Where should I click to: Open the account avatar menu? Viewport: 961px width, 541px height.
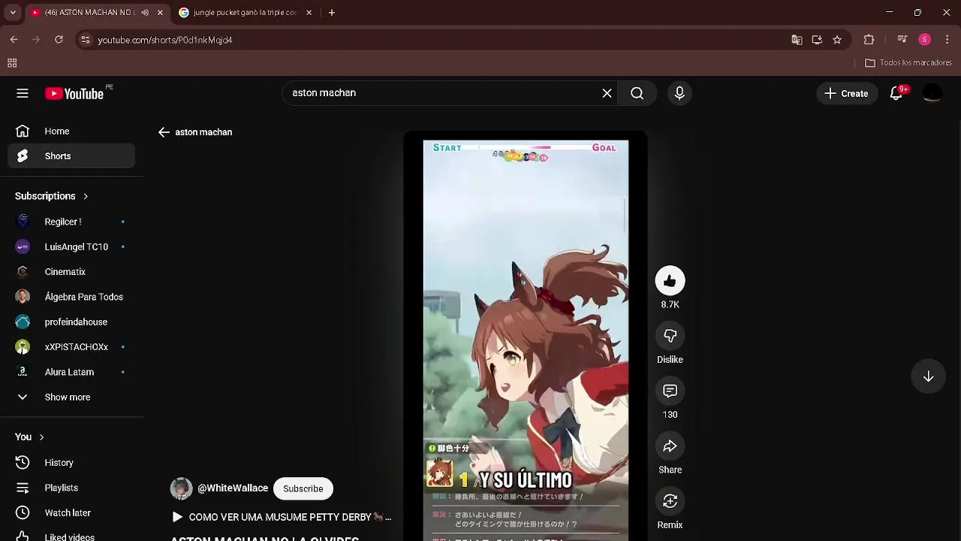(932, 93)
